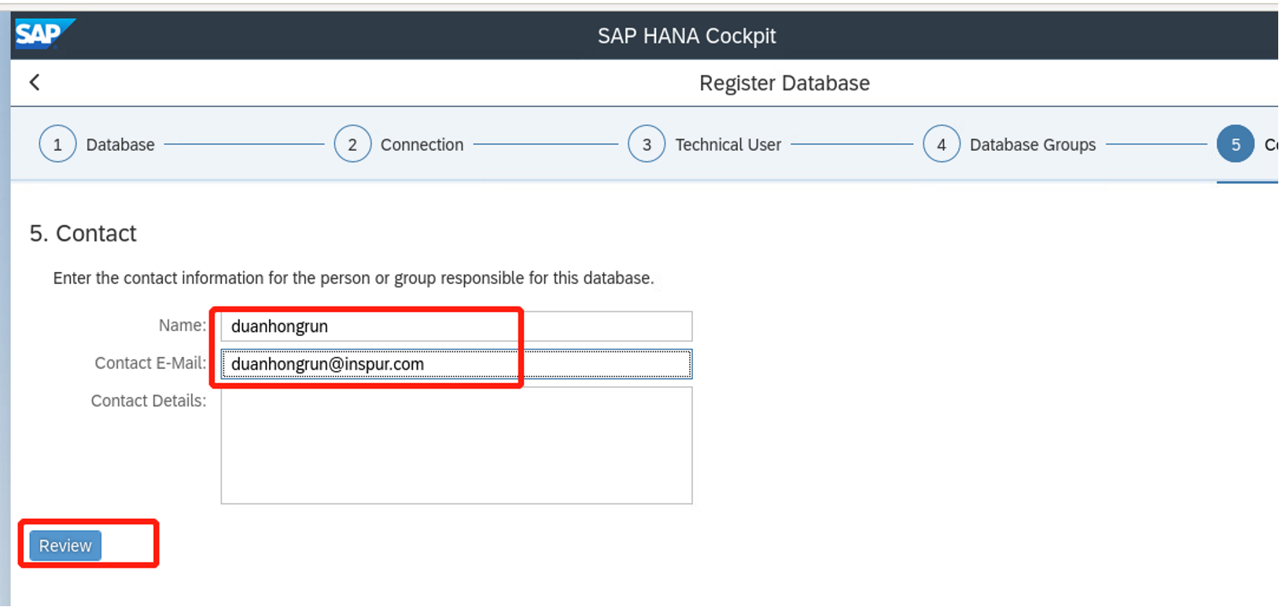Click the Contact Details label

tap(148, 401)
